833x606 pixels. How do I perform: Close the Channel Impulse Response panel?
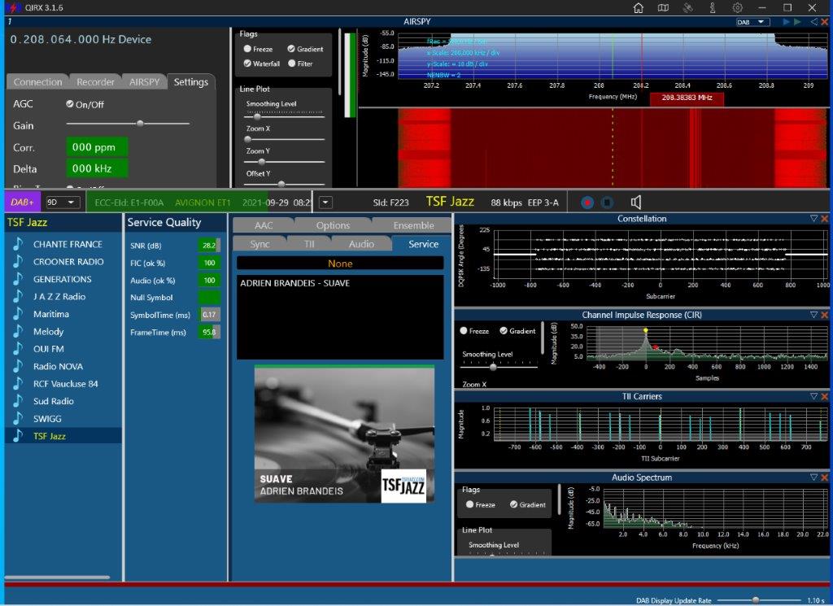pos(825,315)
